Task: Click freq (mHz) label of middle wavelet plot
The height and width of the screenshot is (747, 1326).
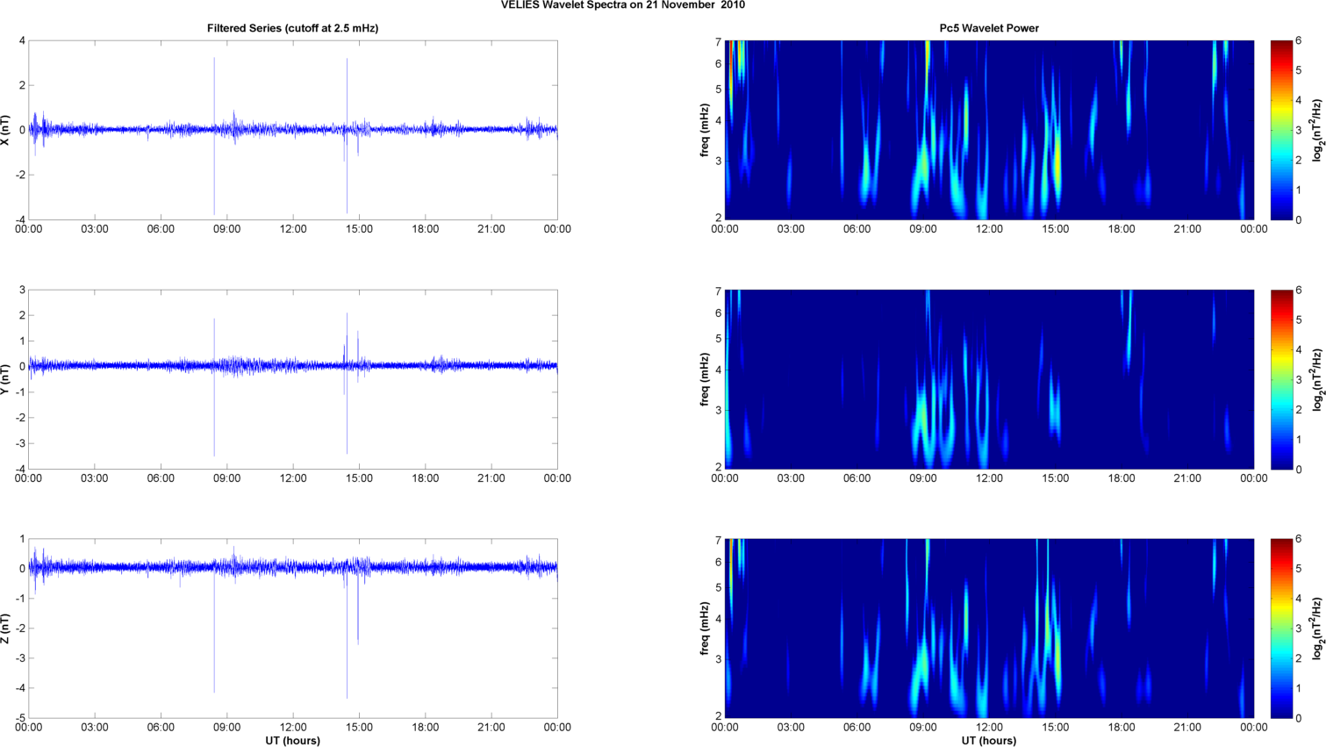Action: [x=705, y=379]
